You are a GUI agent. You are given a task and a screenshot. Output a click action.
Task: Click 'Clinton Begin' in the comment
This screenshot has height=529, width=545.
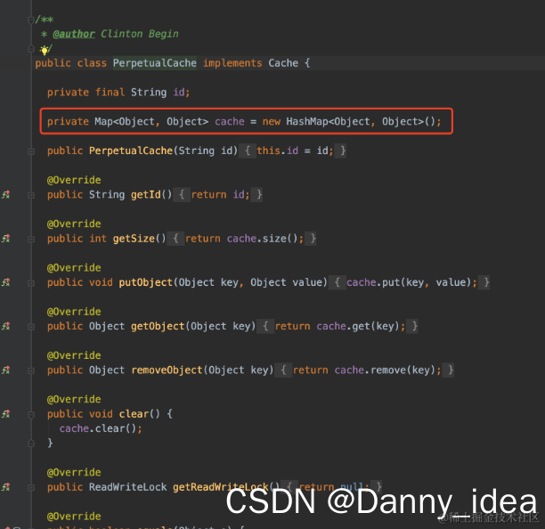click(140, 34)
